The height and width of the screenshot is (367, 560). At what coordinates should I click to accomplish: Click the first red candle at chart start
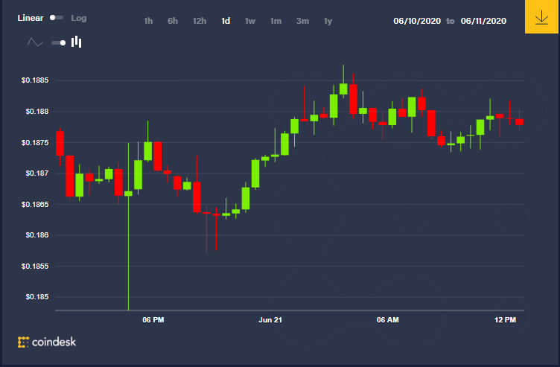pos(60,143)
